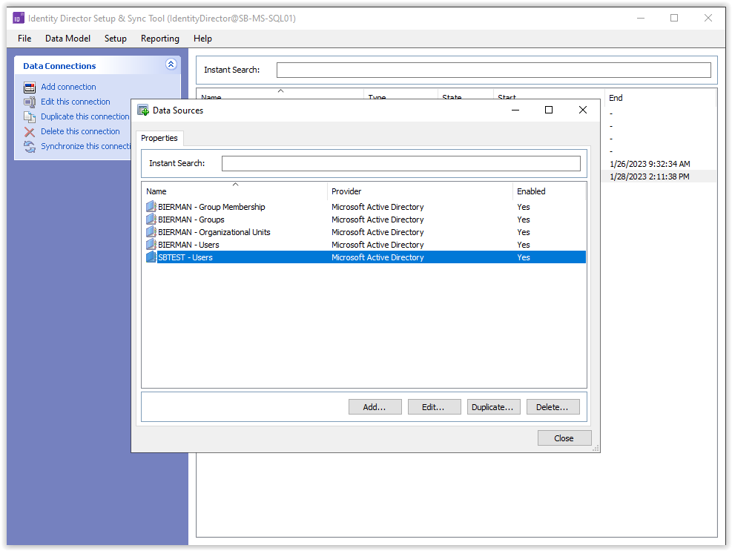Viewport: 732px width, 551px height.
Task: Click the BIERMAN - Users row icon
Action: tap(151, 244)
